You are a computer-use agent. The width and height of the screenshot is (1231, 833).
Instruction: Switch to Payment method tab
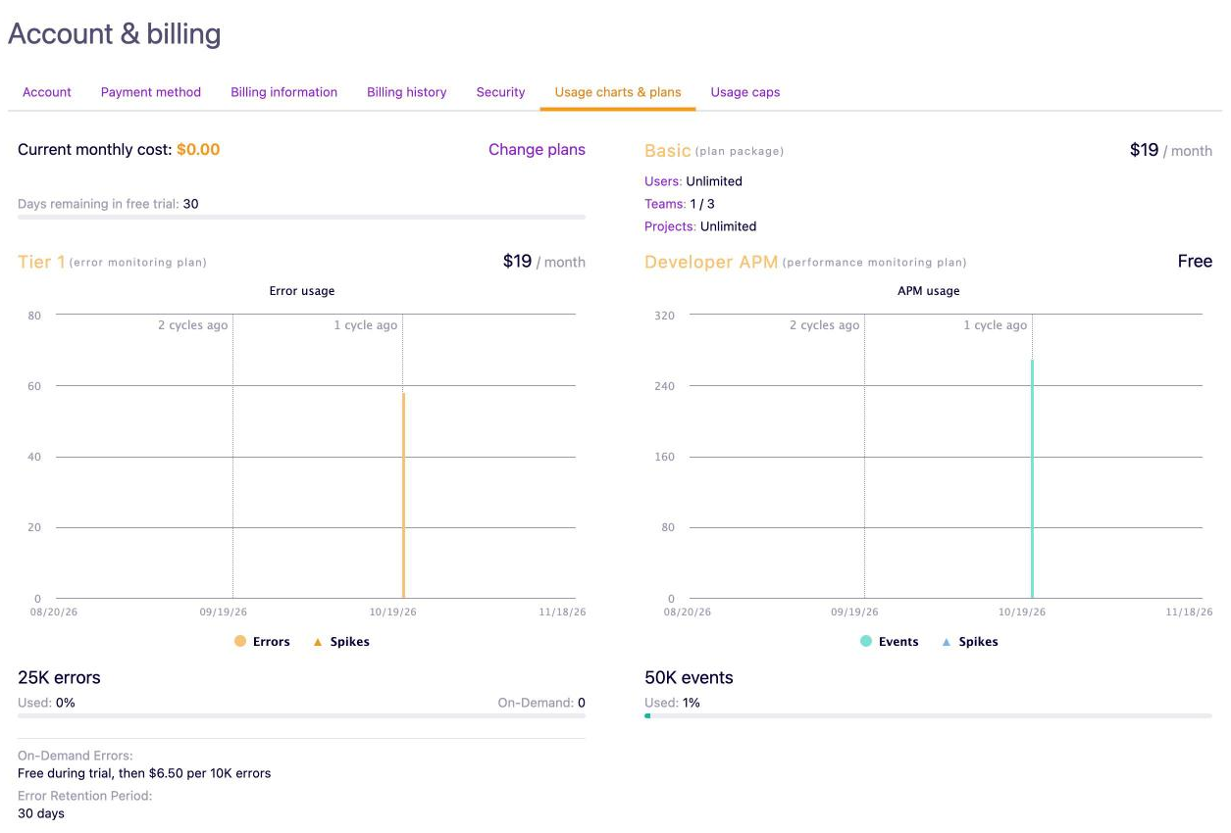click(x=151, y=92)
